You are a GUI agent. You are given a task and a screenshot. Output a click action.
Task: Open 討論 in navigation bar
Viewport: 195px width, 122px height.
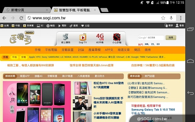coord(81,50)
